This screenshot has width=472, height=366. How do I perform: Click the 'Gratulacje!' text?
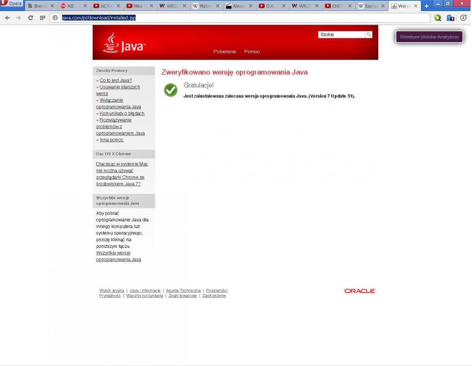coord(199,85)
